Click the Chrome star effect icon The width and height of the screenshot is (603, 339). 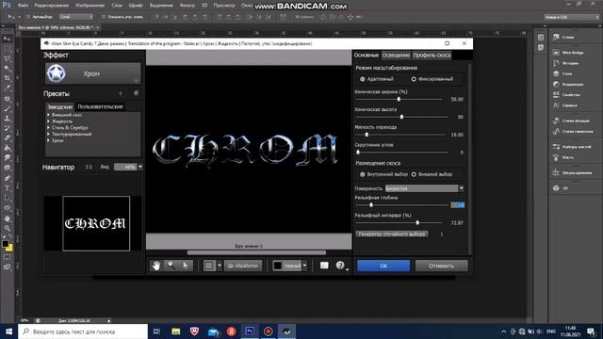click(x=57, y=73)
